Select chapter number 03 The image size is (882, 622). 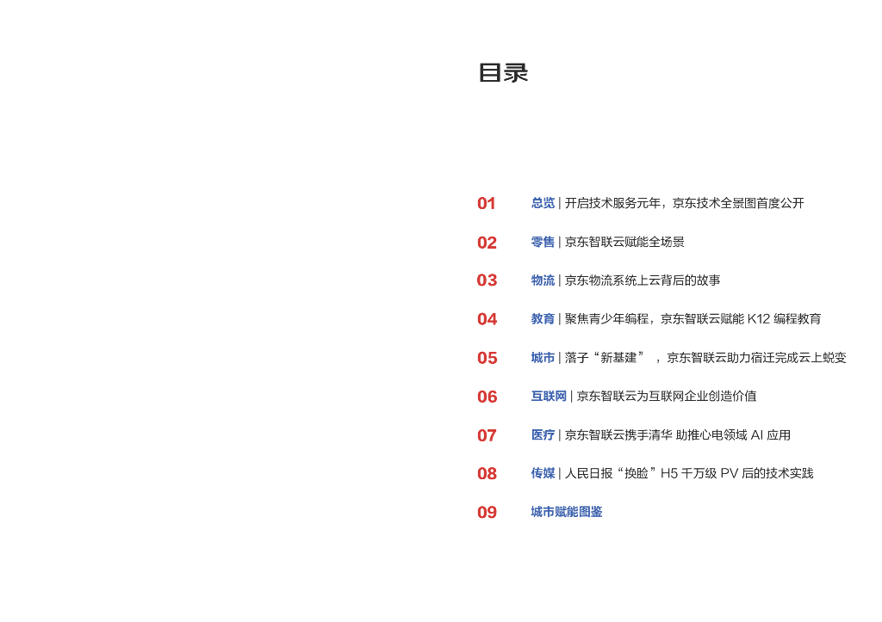coord(488,280)
